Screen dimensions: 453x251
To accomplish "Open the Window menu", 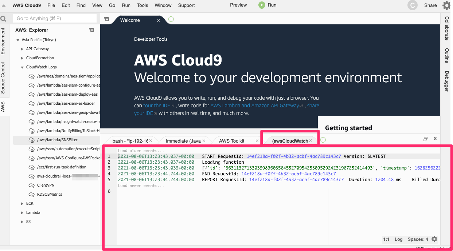I will click(x=163, y=5).
